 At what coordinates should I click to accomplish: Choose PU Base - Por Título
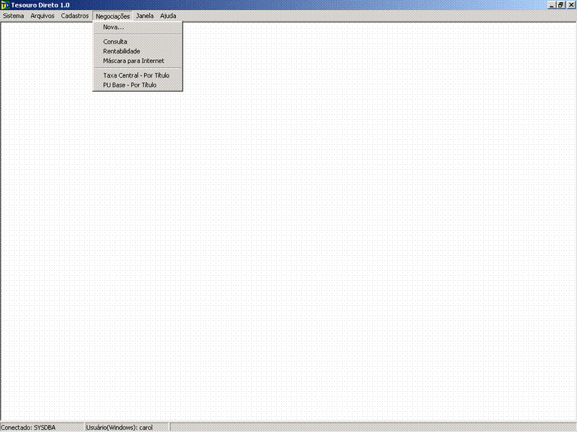129,85
